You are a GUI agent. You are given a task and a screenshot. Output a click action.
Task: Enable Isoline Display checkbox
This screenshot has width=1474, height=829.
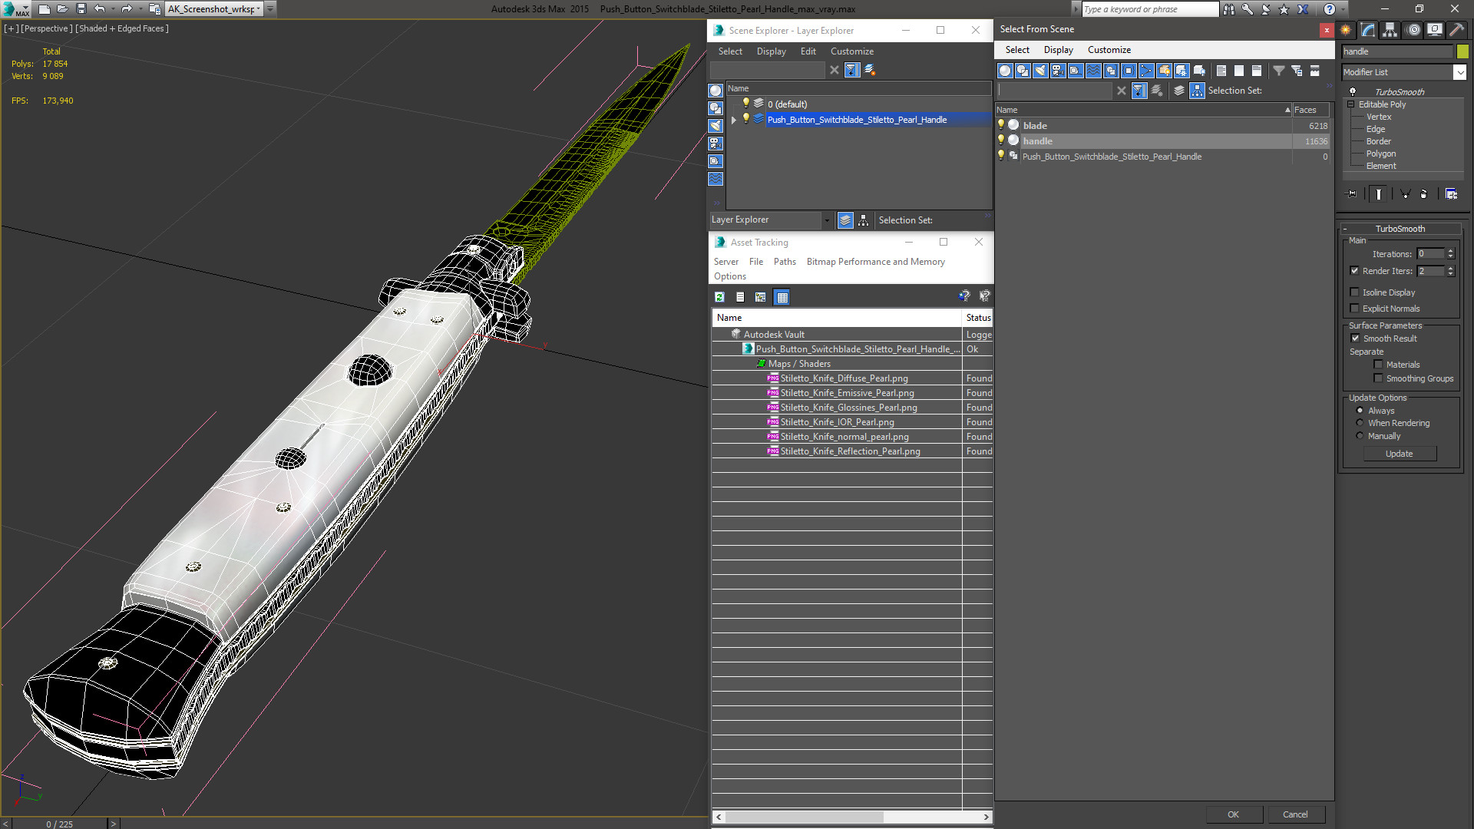pos(1355,292)
